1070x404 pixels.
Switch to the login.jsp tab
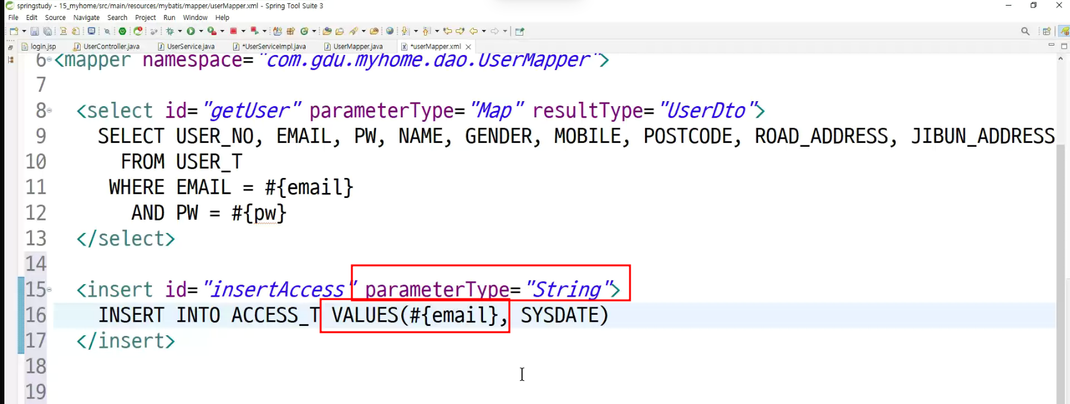[x=39, y=46]
